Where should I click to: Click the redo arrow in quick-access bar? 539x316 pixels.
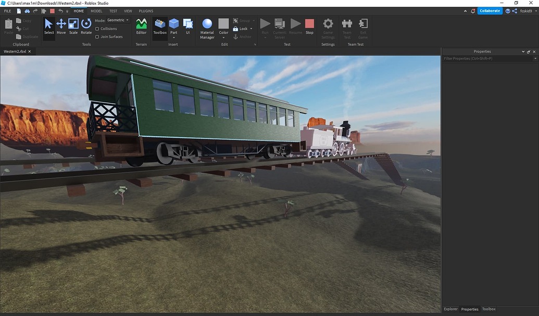[35, 11]
